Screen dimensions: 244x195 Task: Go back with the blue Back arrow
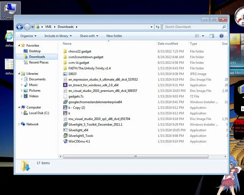[x=20, y=27]
